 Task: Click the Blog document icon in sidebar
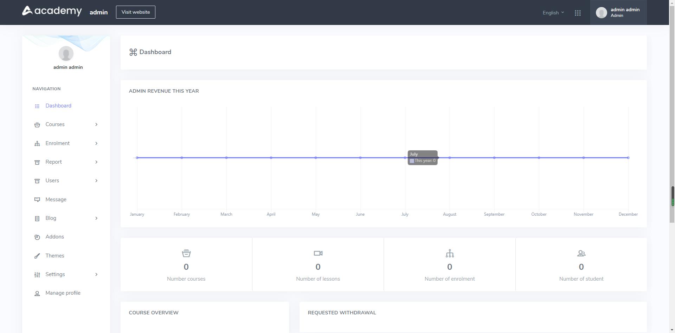click(x=37, y=218)
